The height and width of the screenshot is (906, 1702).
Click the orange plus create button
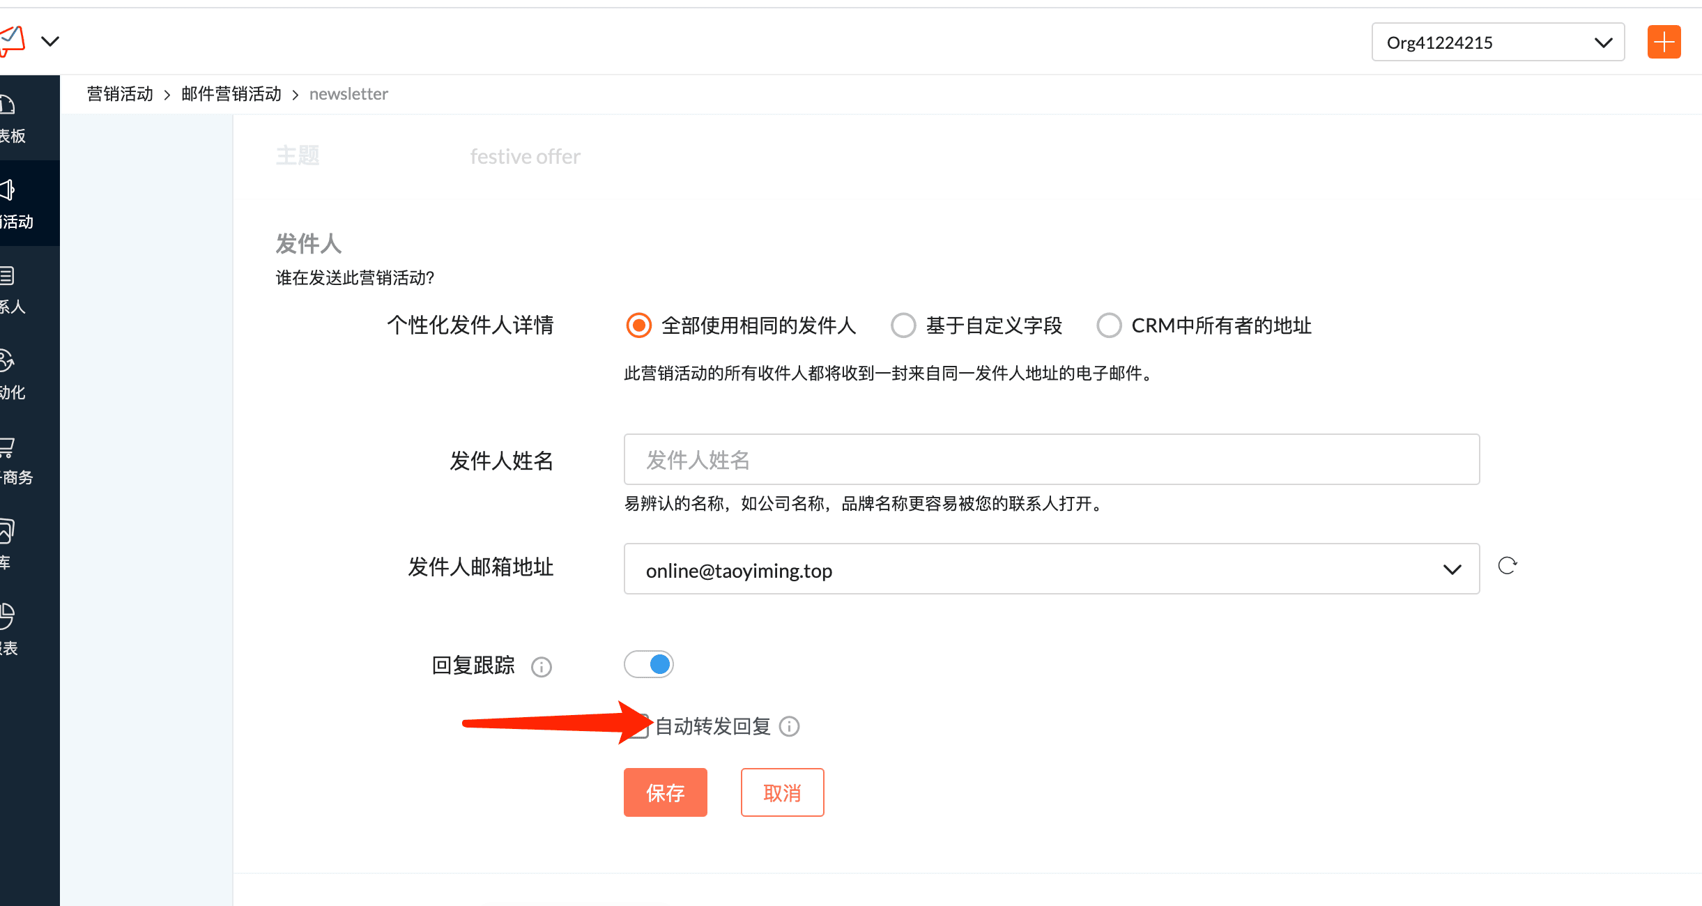(x=1664, y=43)
